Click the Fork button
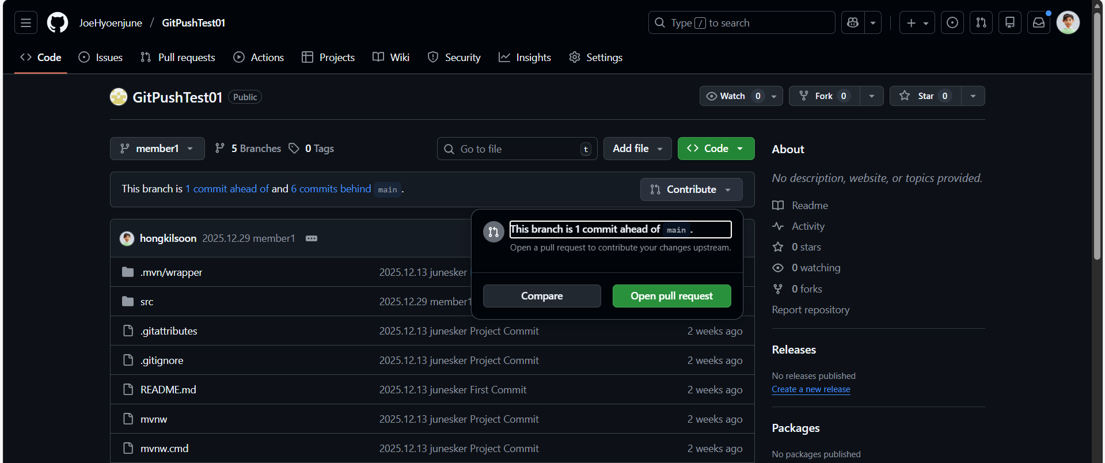1105x463 pixels. (824, 96)
